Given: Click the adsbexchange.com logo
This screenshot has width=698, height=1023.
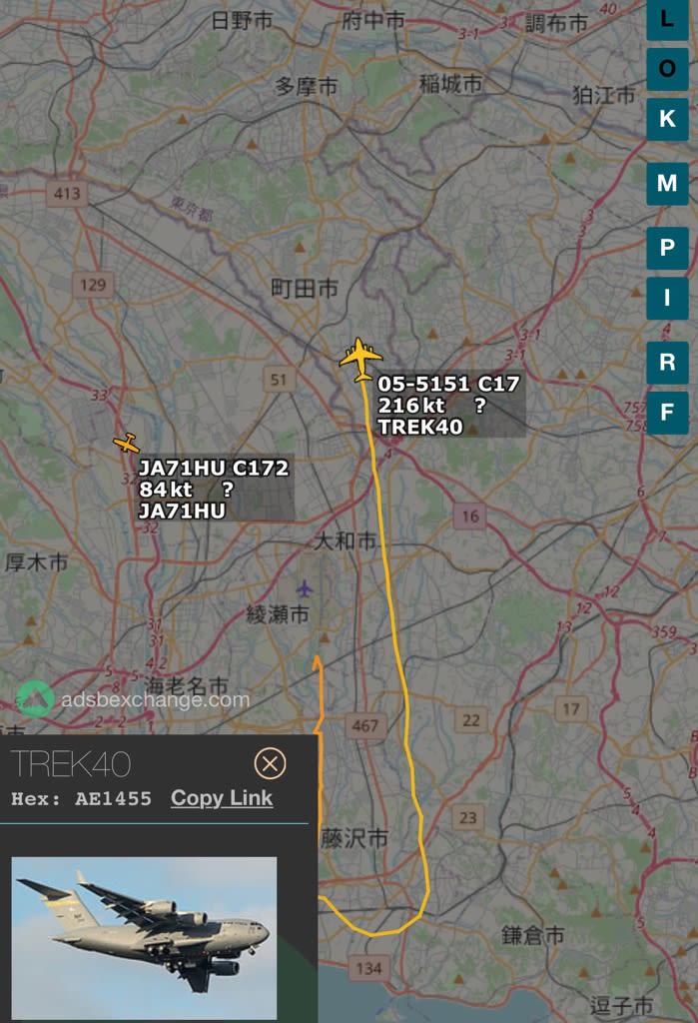Looking at the screenshot, I should (x=133, y=699).
